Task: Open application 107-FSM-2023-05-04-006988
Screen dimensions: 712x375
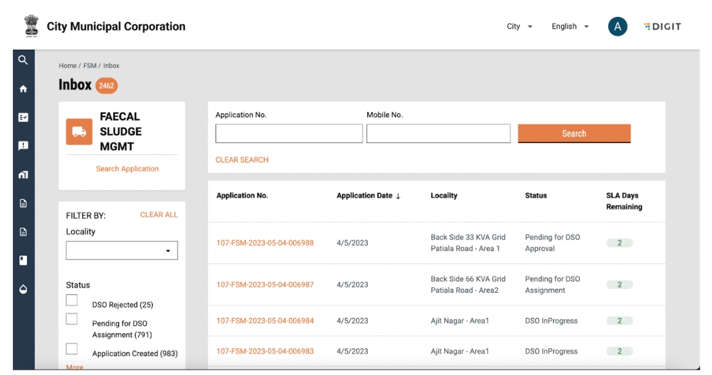Action: (x=265, y=243)
